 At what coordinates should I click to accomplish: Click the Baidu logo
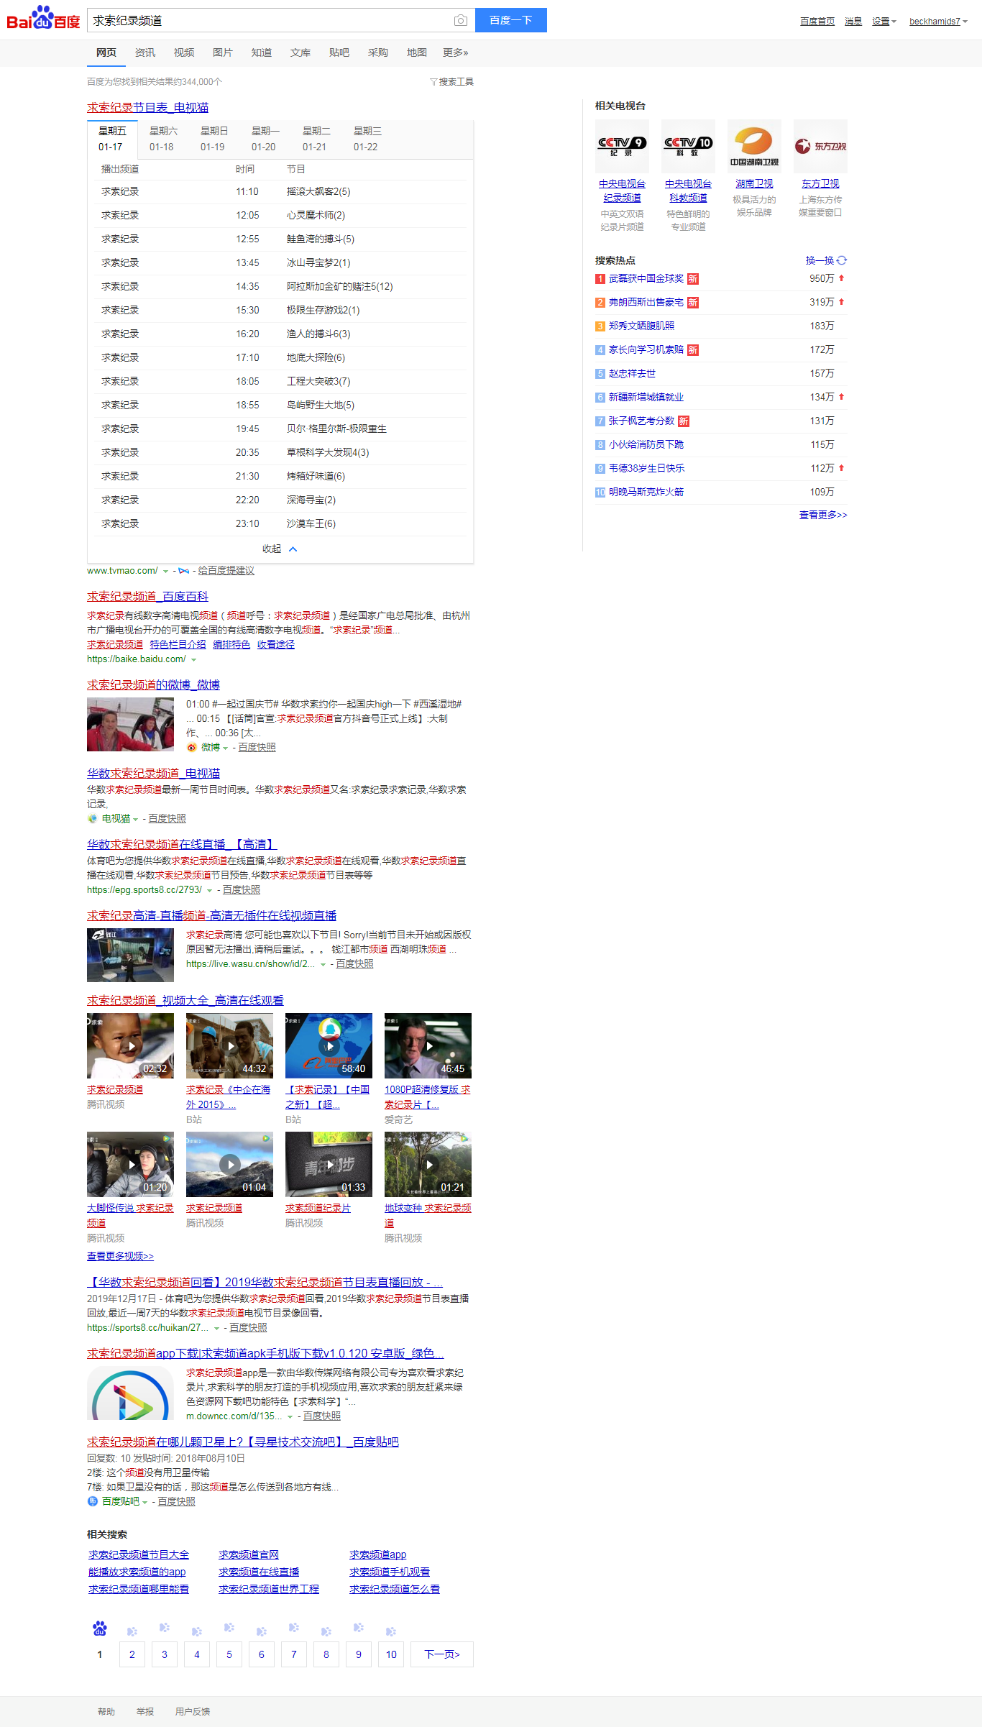click(43, 19)
